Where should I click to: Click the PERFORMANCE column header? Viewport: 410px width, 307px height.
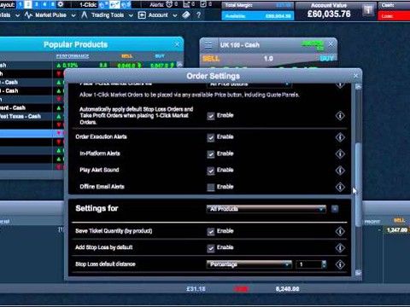tap(73, 56)
